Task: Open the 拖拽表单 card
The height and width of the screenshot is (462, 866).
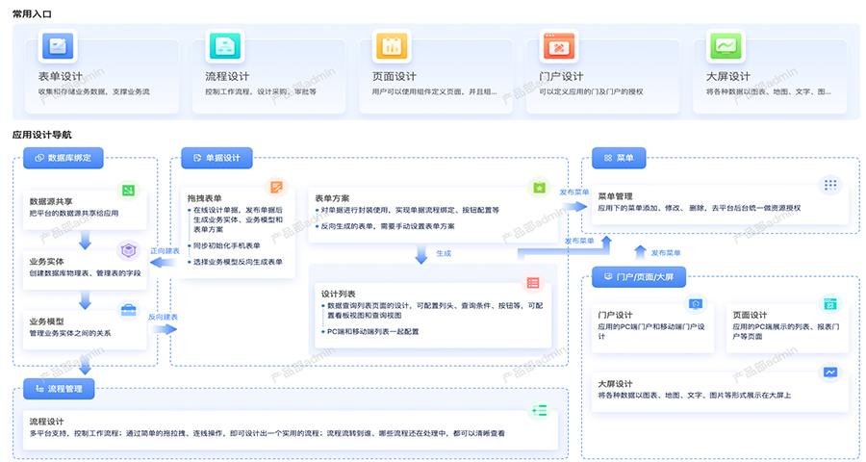Action: point(237,231)
